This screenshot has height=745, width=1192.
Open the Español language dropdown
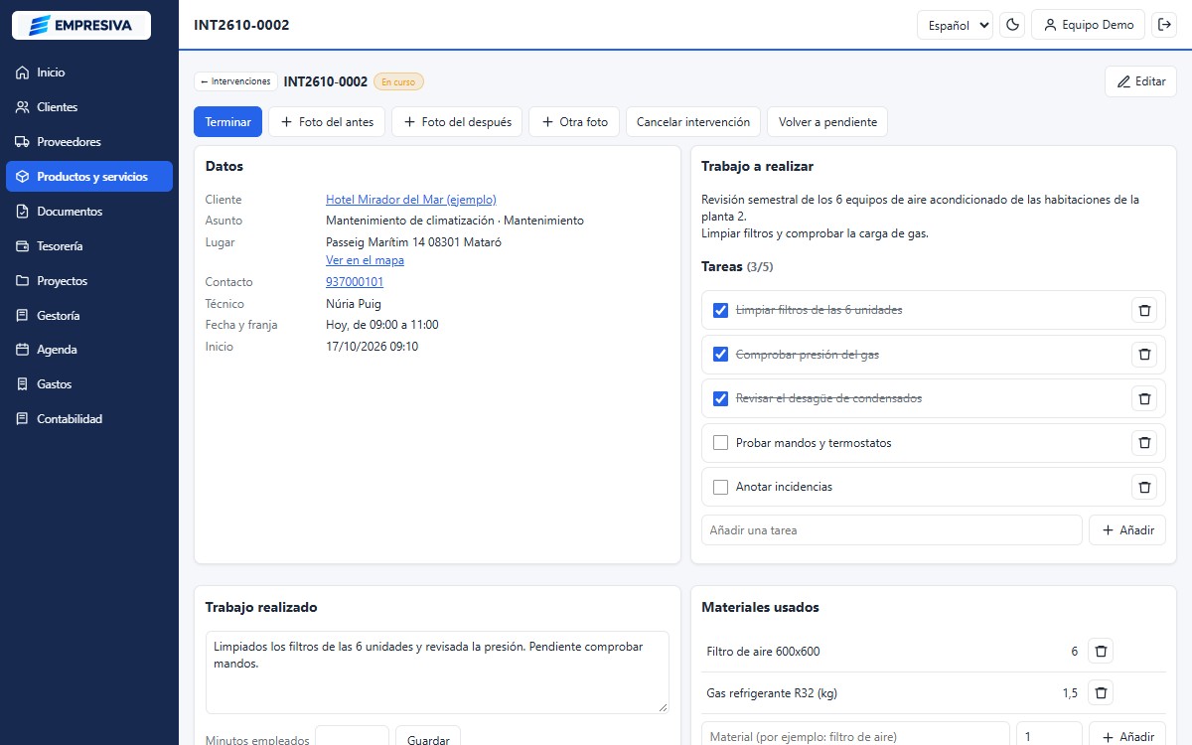(x=955, y=25)
